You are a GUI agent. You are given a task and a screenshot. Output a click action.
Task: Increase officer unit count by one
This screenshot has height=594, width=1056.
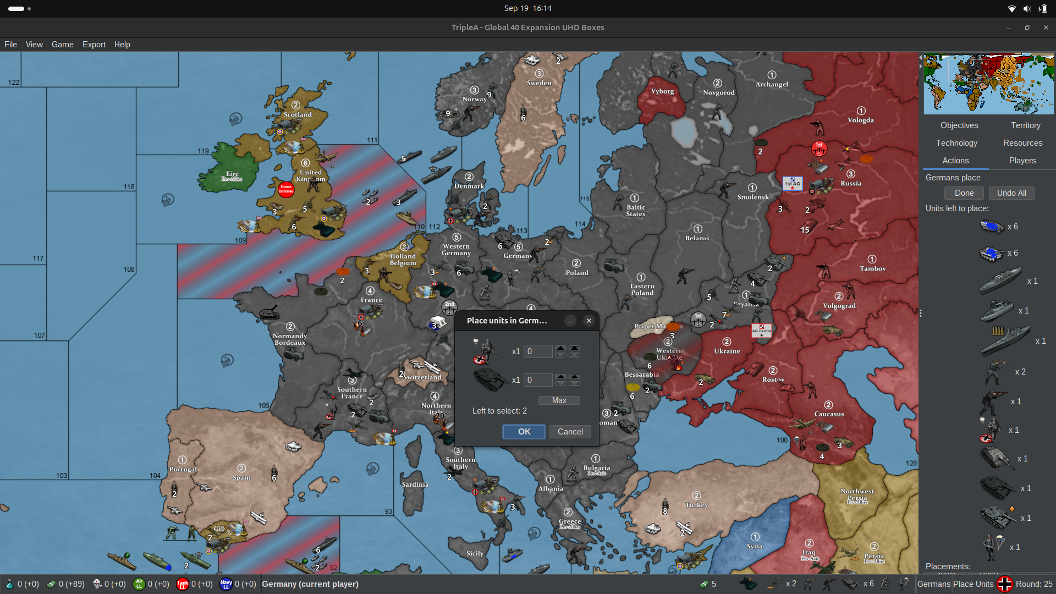(x=560, y=348)
